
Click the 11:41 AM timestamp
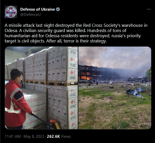pyautogui.click(x=13, y=136)
